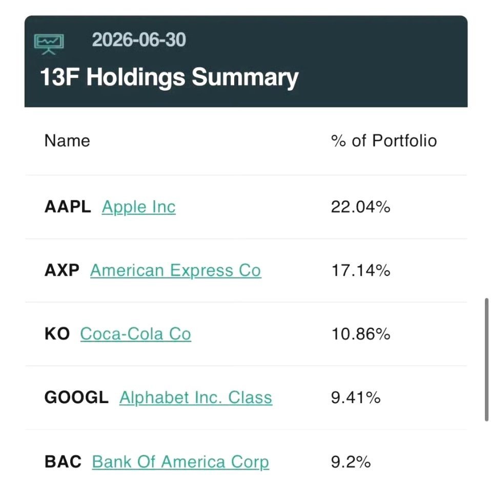Click the 13F Holdings Summary title
Screen dimensions: 491x485
[170, 77]
